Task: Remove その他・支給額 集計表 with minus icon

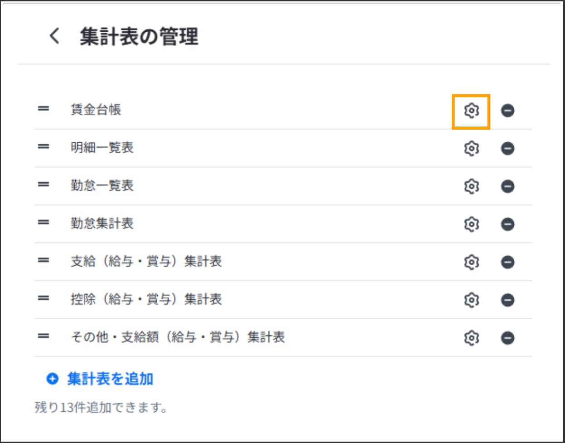Action: [507, 338]
